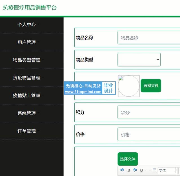Open 疫情贴士管理 in the sidebar

pos(27,95)
